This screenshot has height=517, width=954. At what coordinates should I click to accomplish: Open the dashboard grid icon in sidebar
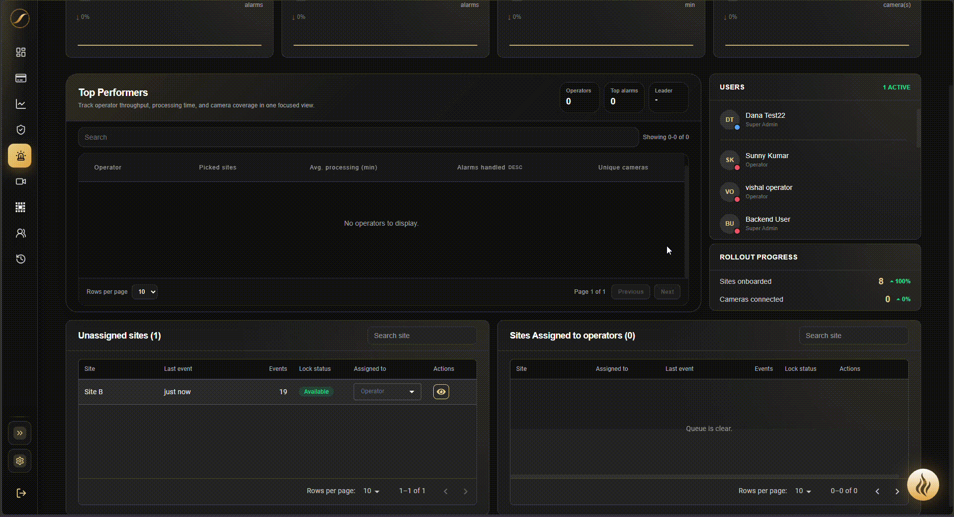pyautogui.click(x=20, y=52)
